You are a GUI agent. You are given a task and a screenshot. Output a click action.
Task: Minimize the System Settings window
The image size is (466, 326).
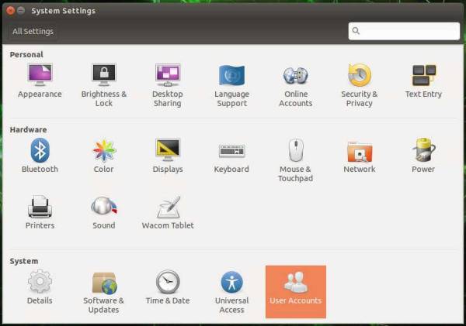click(x=21, y=11)
